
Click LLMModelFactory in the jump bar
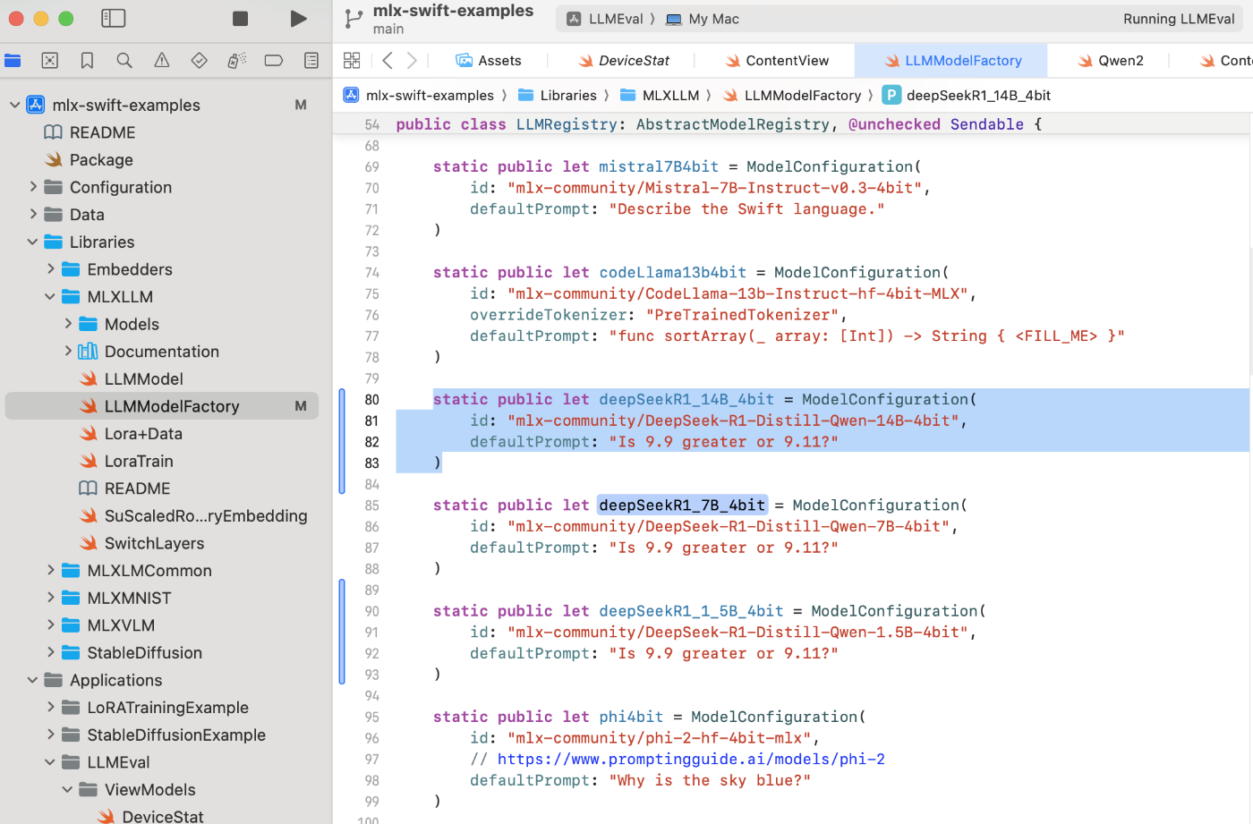pos(791,95)
